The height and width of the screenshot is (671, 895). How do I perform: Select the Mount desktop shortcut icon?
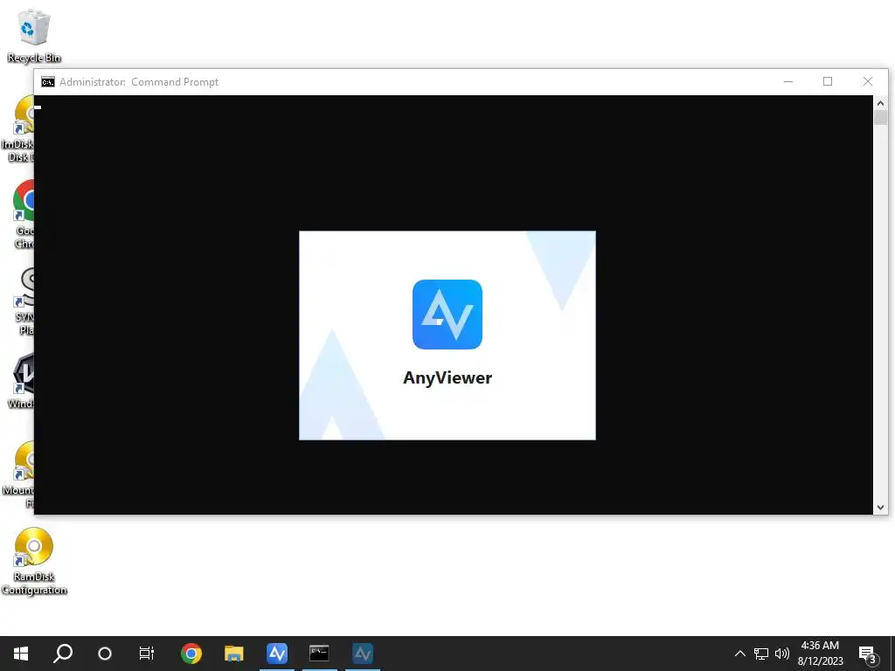pos(18,474)
